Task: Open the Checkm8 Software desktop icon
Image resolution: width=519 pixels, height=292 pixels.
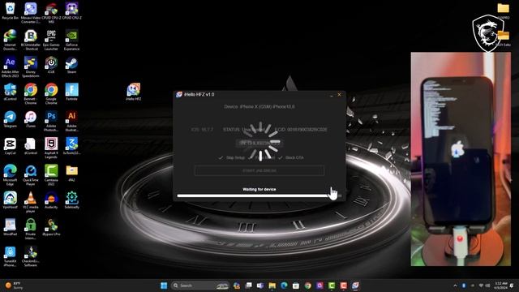Action: point(31,256)
